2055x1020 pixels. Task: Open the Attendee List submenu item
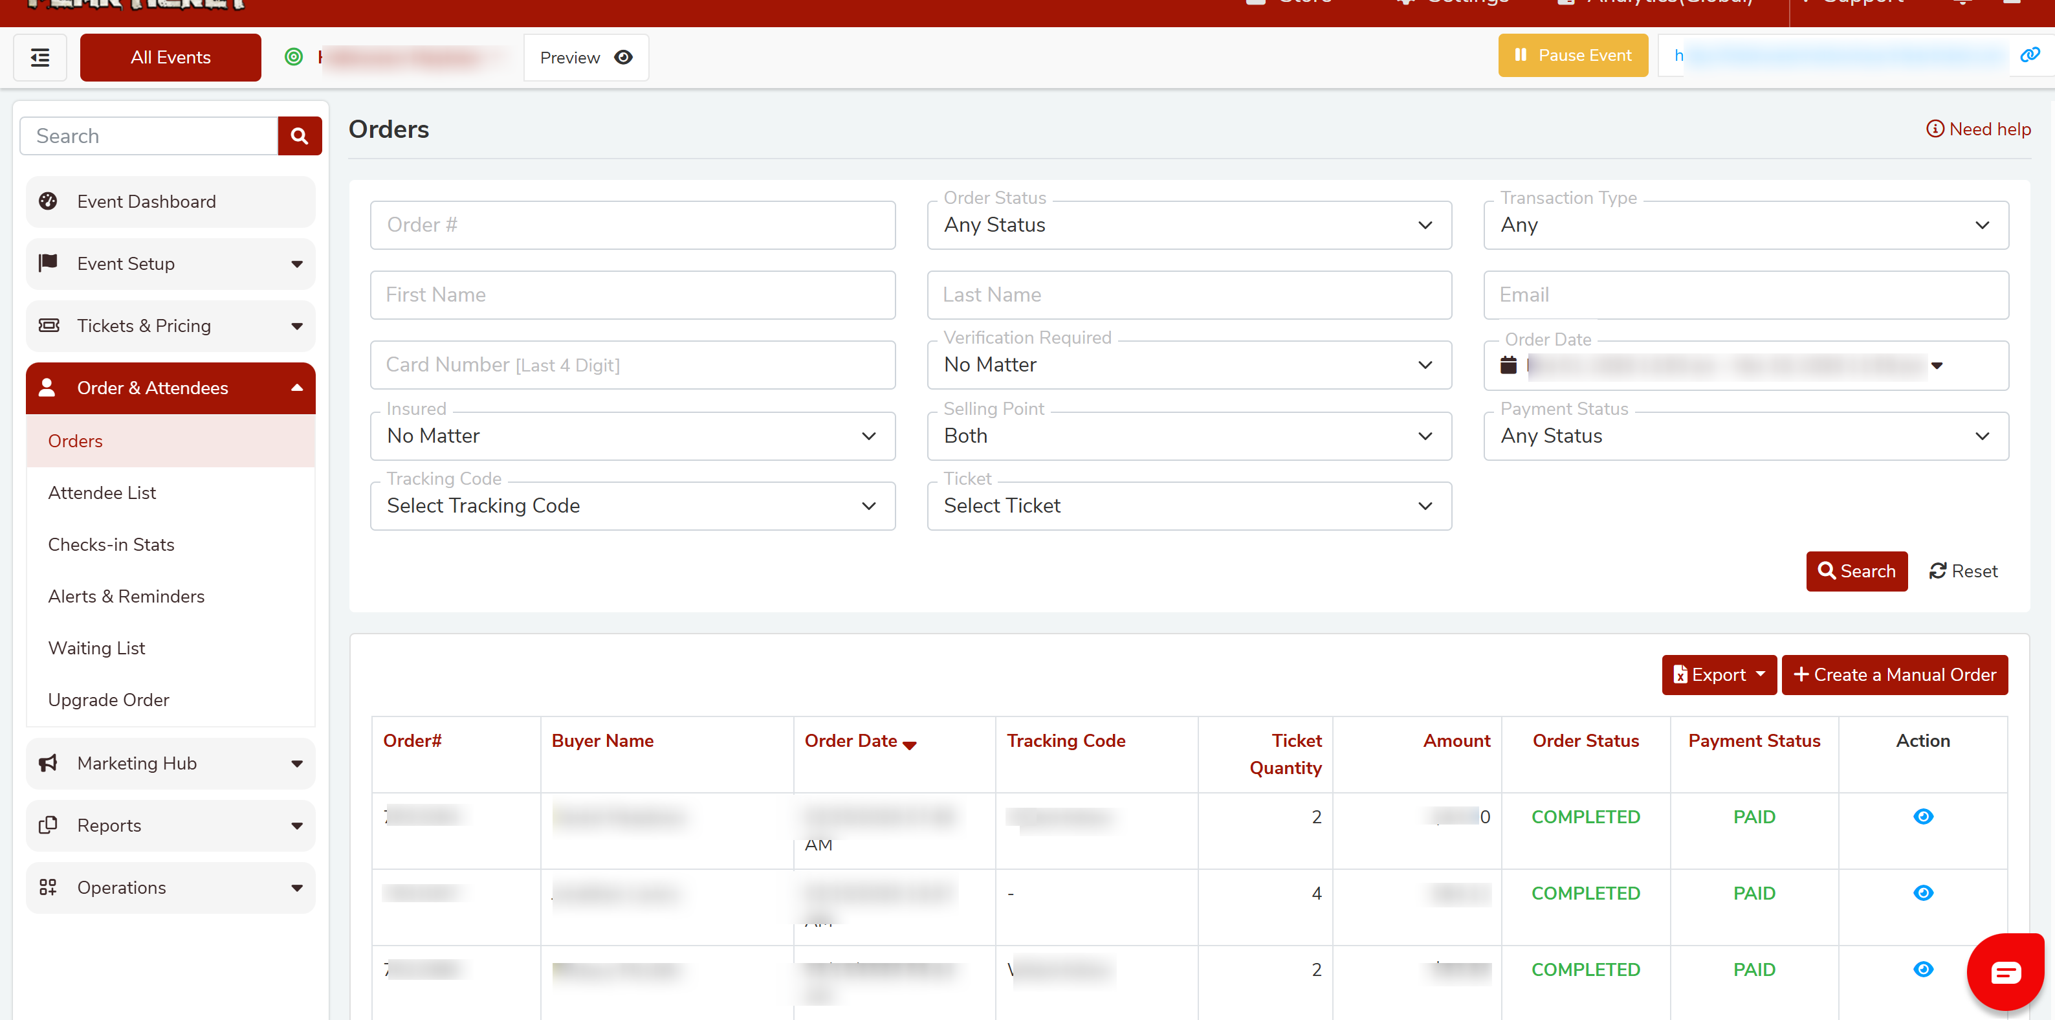[x=102, y=493]
